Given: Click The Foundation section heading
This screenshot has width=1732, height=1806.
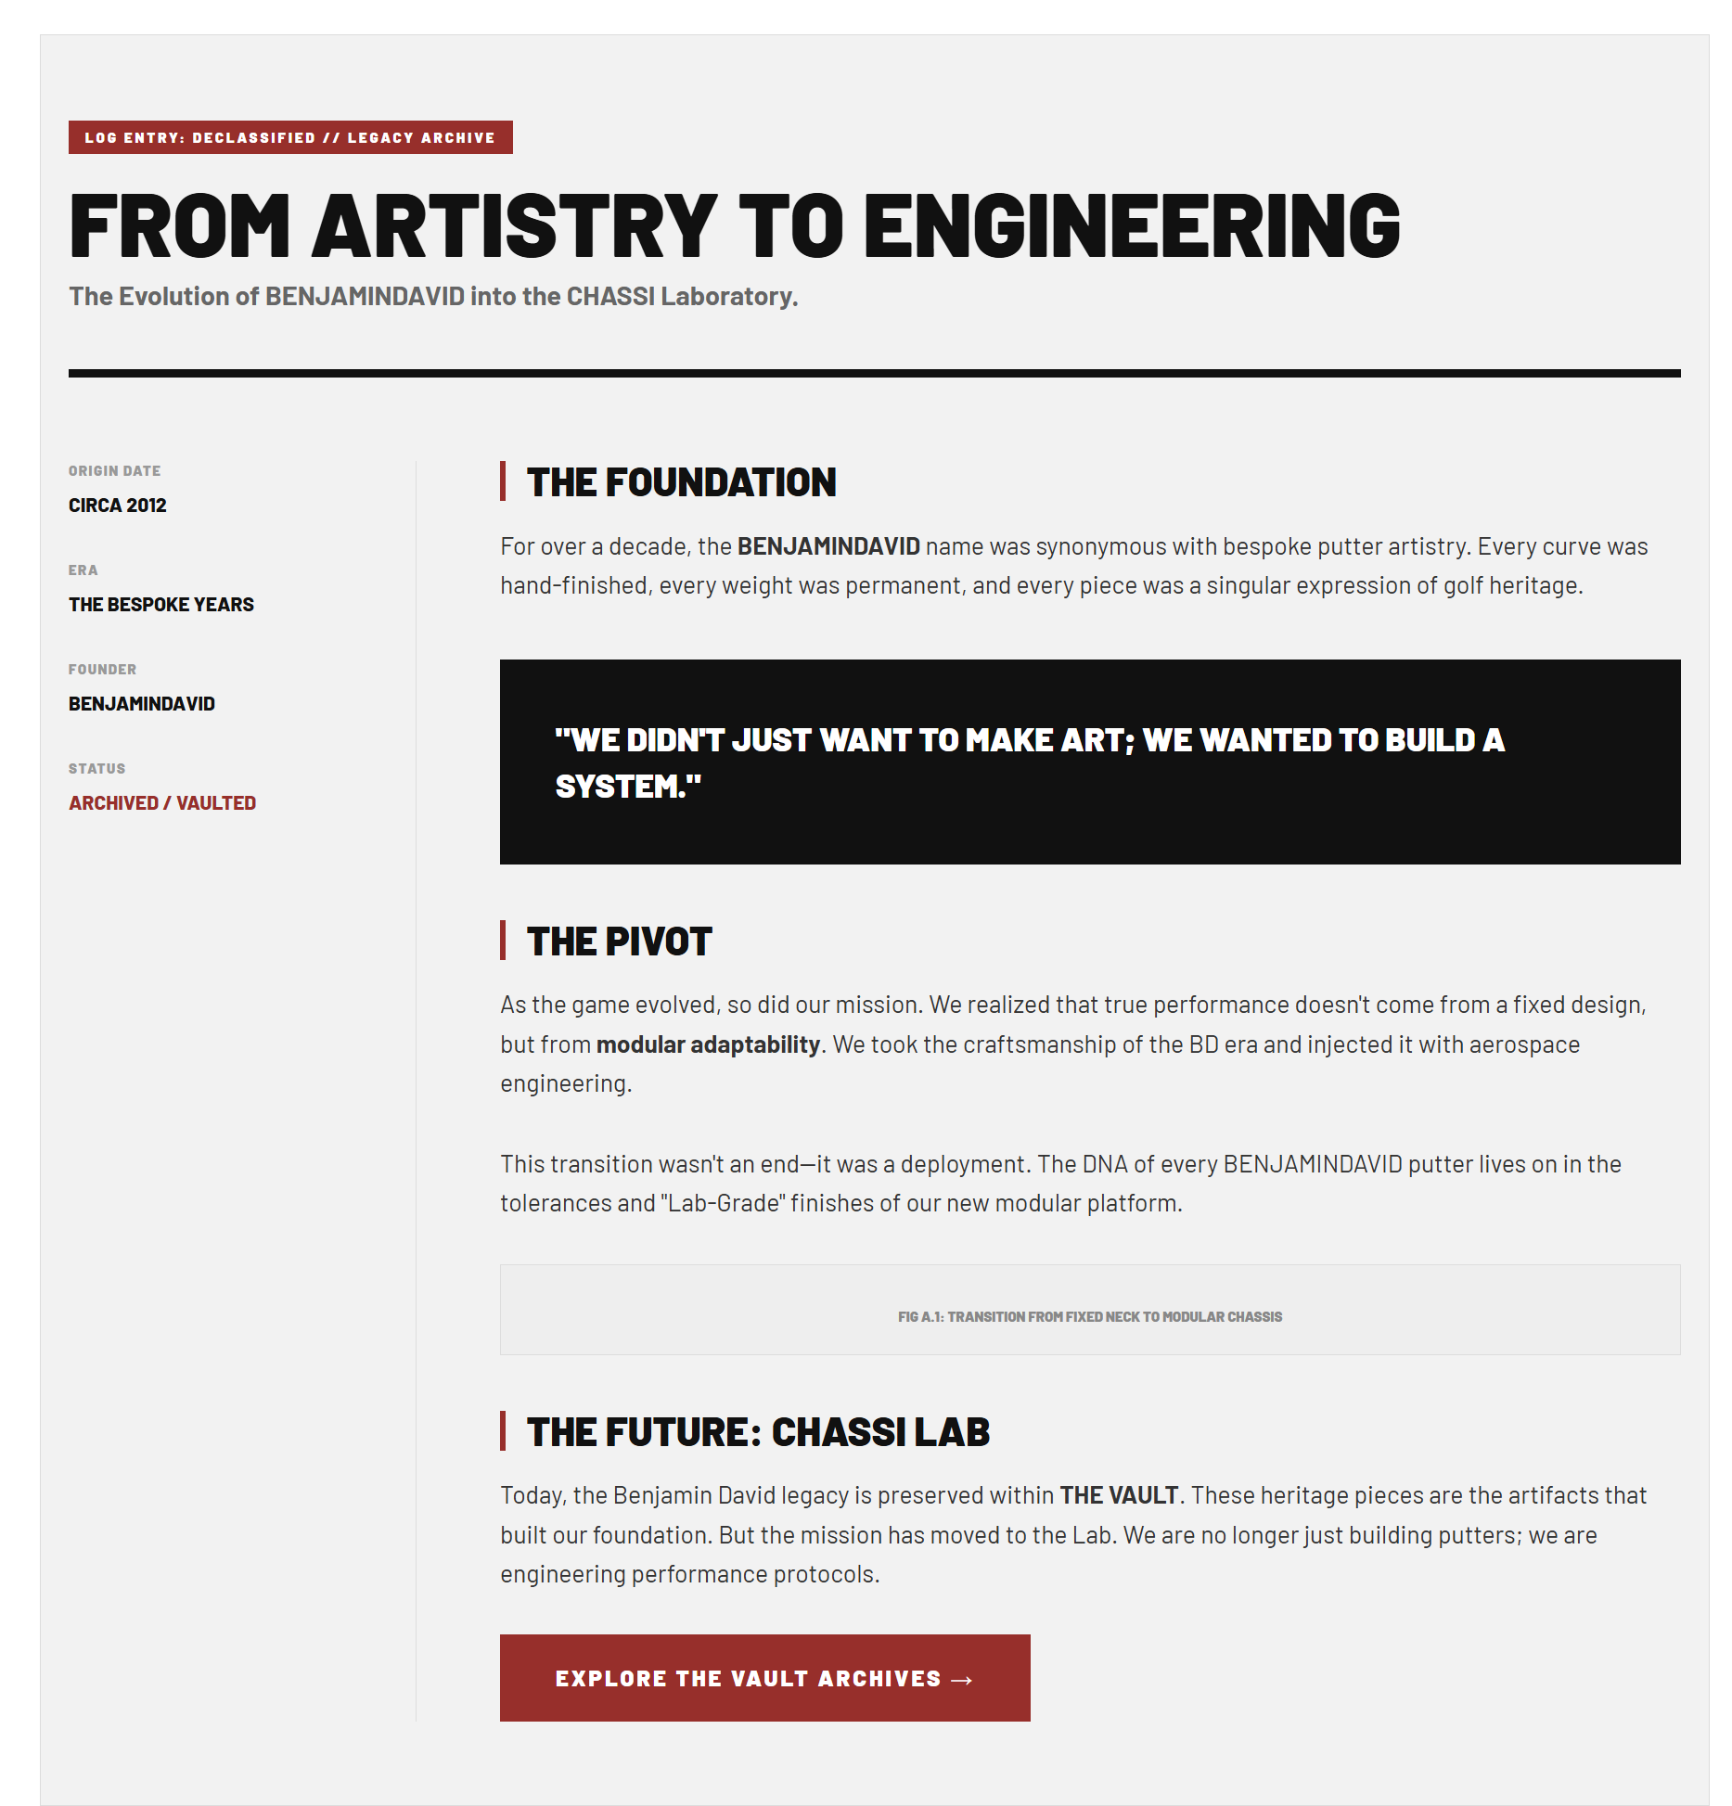Looking at the screenshot, I should click(681, 482).
